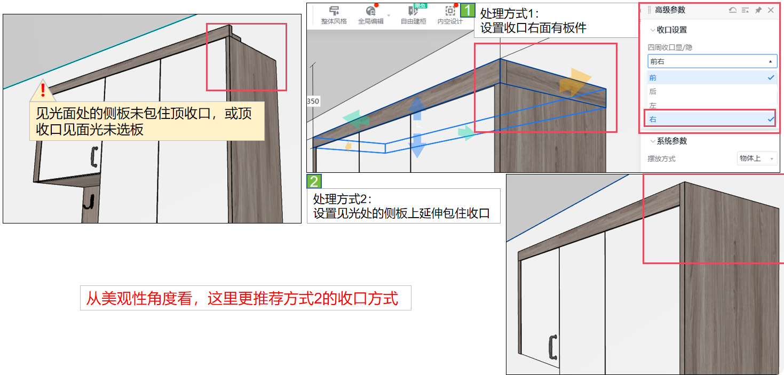Click the list-settings icon in 高级参数 header

coord(745,10)
